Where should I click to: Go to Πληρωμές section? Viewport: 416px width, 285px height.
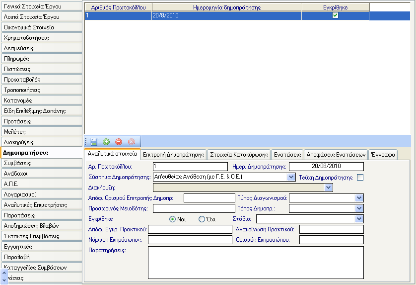(42, 59)
